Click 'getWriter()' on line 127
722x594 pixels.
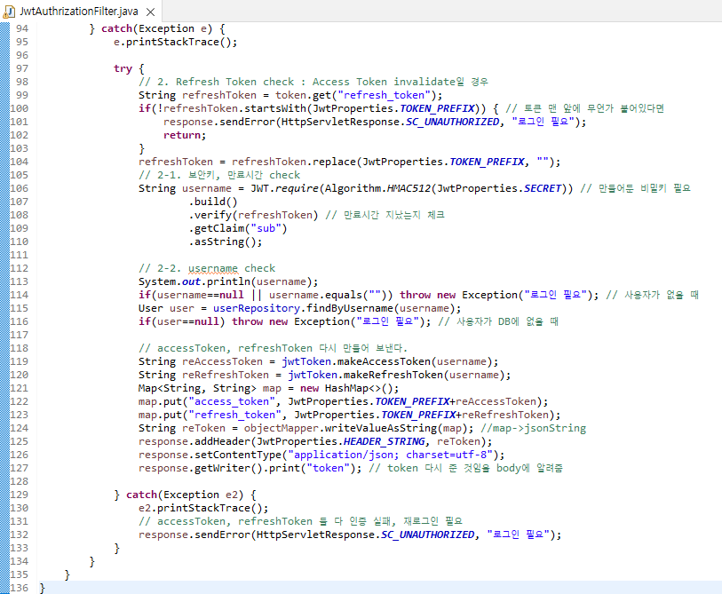click(x=228, y=469)
